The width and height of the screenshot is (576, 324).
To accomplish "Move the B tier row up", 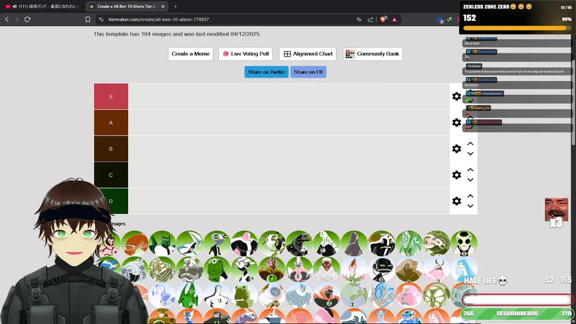I will [x=470, y=144].
